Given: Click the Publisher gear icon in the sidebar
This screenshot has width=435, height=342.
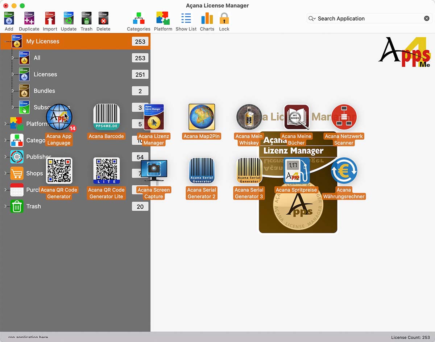Looking at the screenshot, I should 17,157.
